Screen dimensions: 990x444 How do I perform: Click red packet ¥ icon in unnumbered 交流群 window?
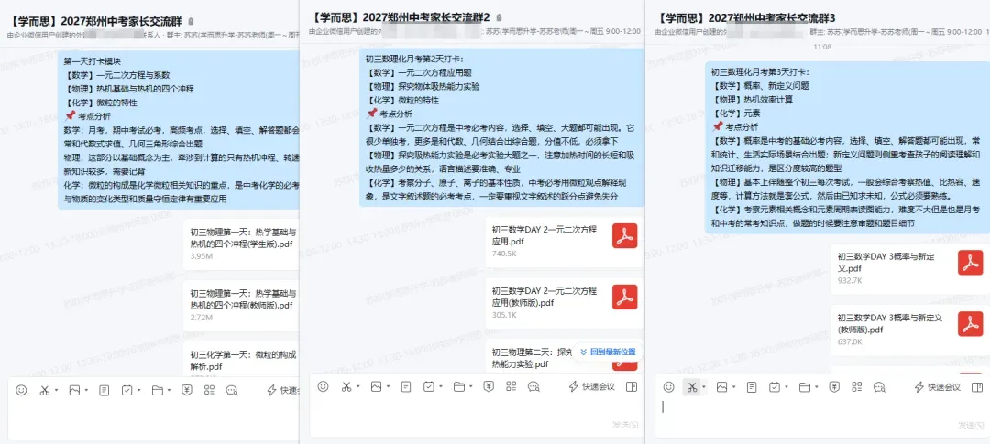(187, 390)
